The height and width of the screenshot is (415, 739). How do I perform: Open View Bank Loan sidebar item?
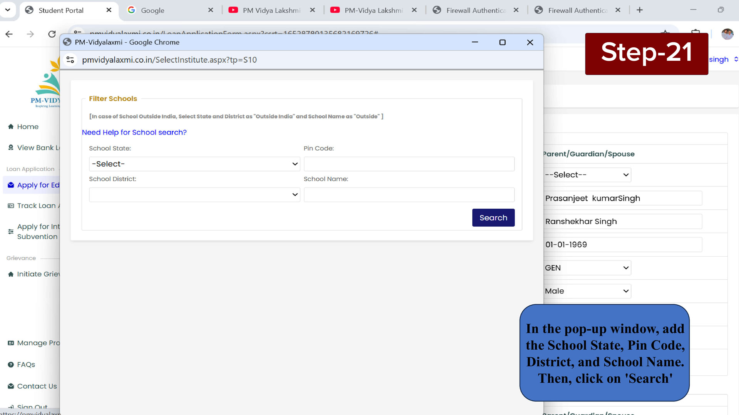(38, 148)
